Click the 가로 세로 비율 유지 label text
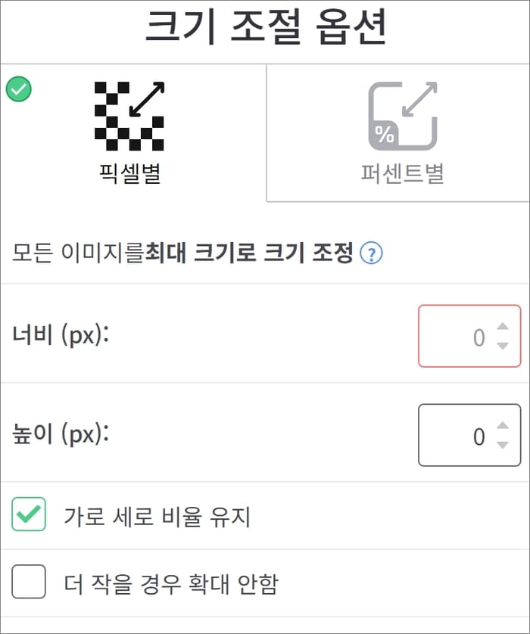This screenshot has width=530, height=634. tap(157, 516)
